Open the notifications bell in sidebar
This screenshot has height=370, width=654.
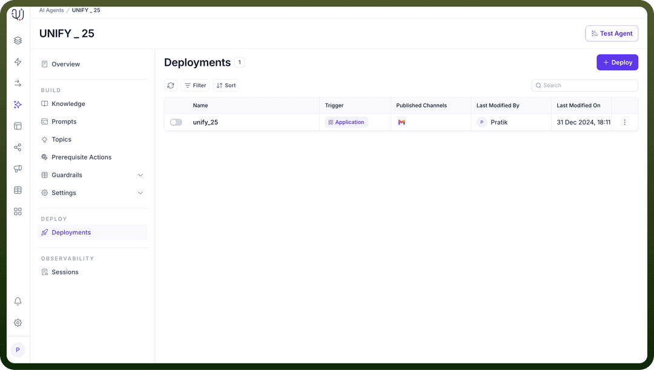[18, 301]
